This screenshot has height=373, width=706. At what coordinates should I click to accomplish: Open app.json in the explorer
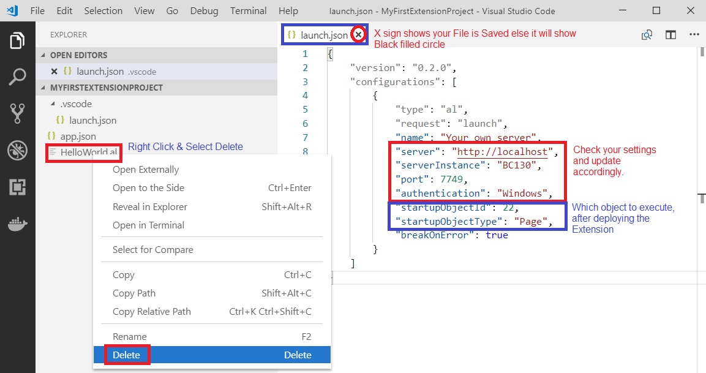tap(78, 136)
